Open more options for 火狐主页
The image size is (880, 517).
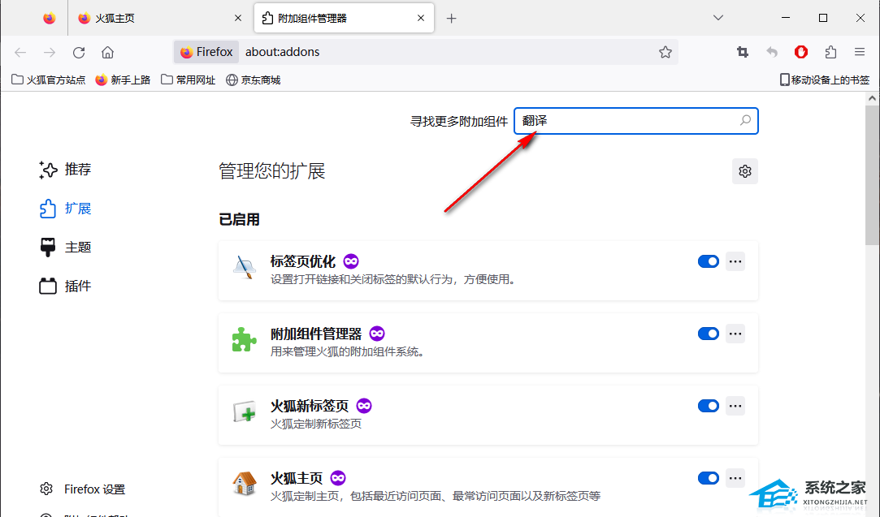(735, 478)
